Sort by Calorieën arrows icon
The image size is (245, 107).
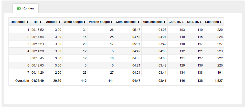(x=221, y=22)
